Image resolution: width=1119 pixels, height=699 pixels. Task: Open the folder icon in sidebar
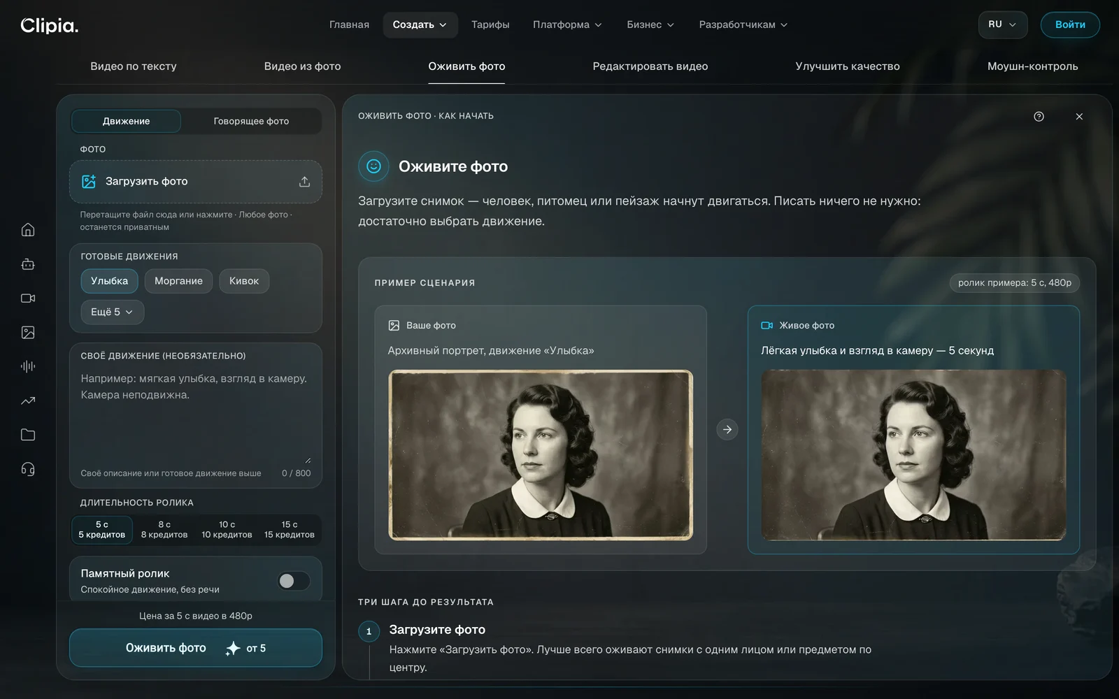[28, 435]
